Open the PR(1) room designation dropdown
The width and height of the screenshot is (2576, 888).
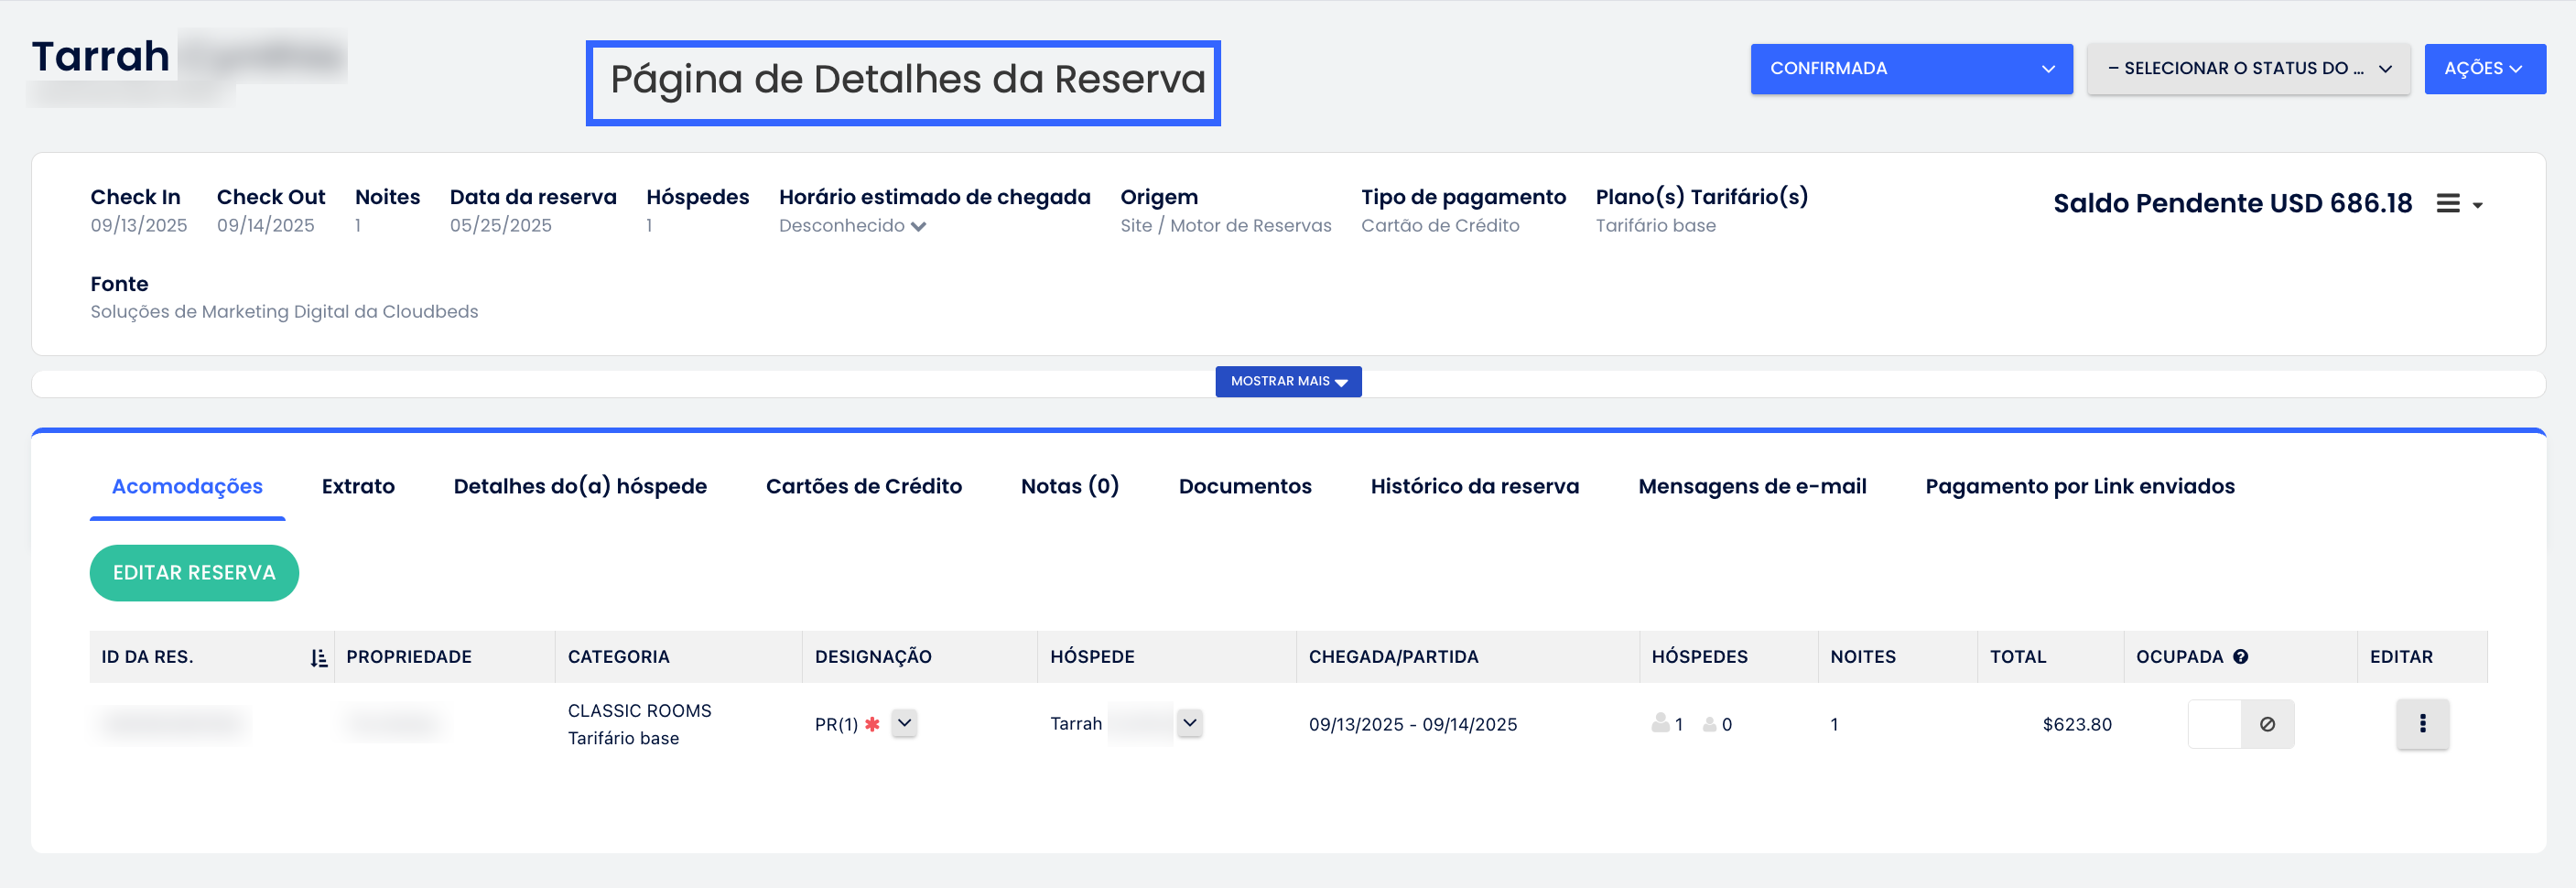(904, 723)
